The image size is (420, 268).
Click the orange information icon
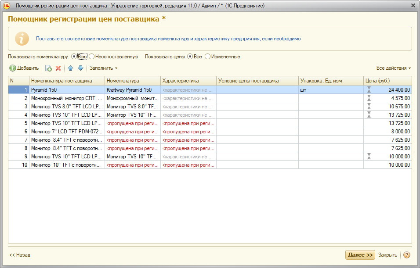(x=22, y=39)
